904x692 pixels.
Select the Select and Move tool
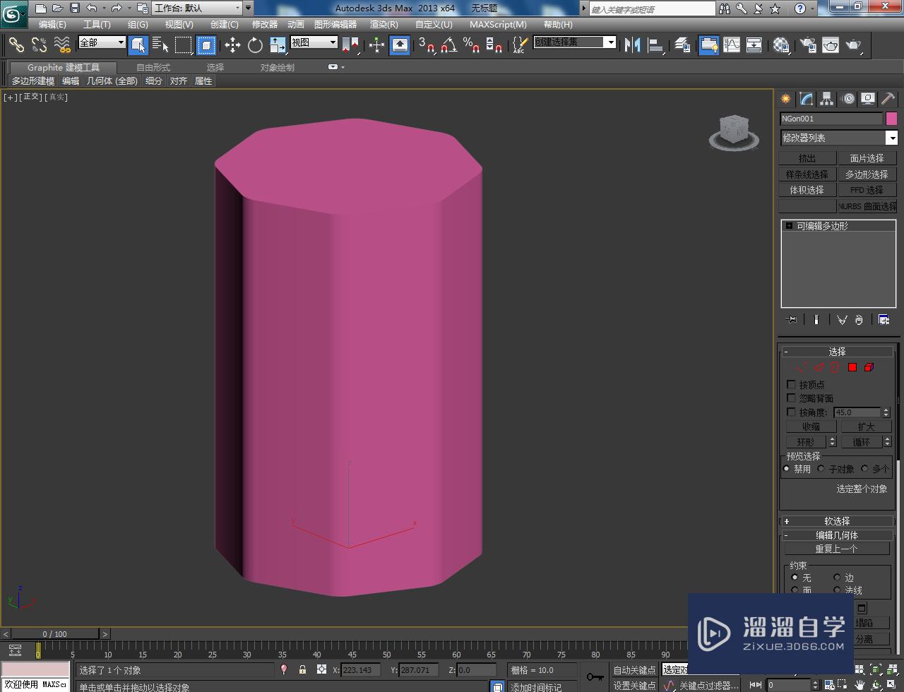point(232,45)
